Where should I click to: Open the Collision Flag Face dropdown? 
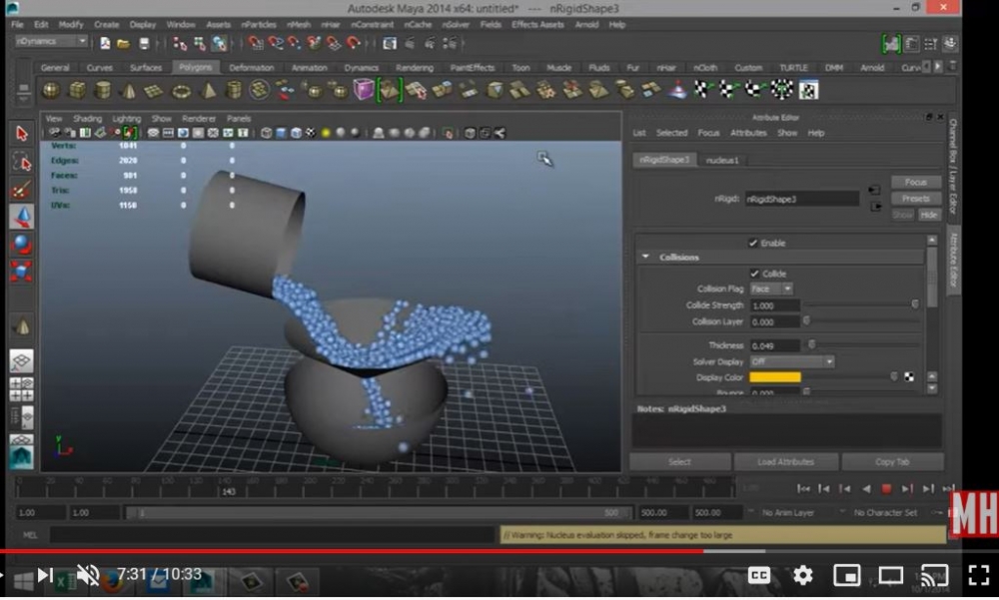tap(771, 290)
